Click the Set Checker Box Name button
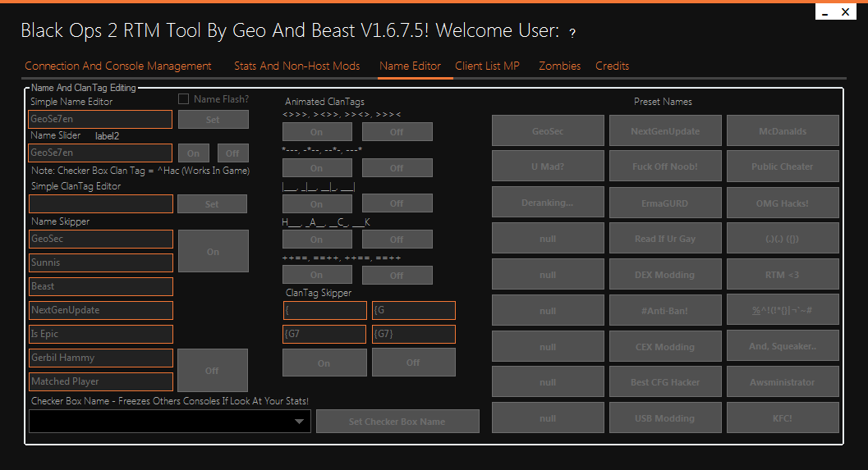This screenshot has height=470, width=868. point(397,422)
